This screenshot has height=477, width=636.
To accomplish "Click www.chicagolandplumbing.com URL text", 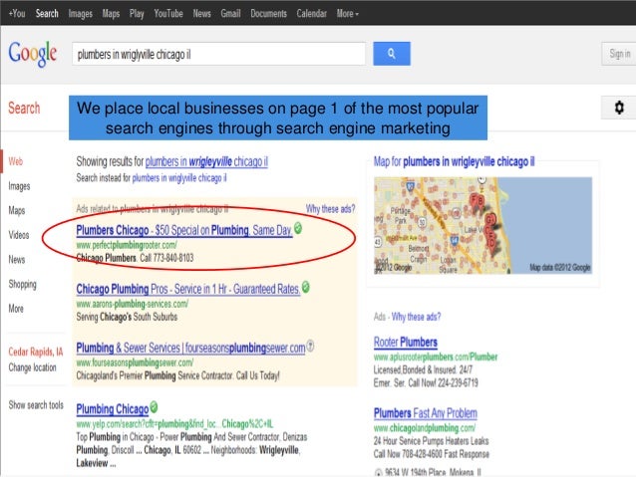I will coord(425,428).
